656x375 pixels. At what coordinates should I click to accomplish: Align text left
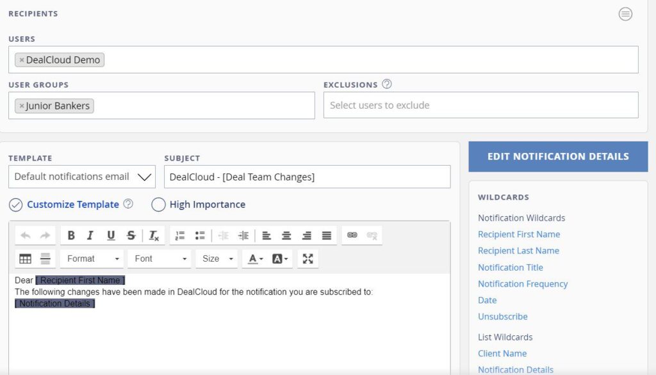[266, 235]
